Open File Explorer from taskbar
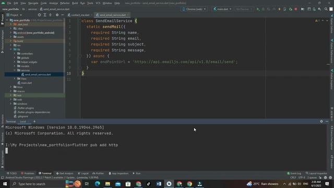The width and height of the screenshot is (334, 188). point(108,184)
